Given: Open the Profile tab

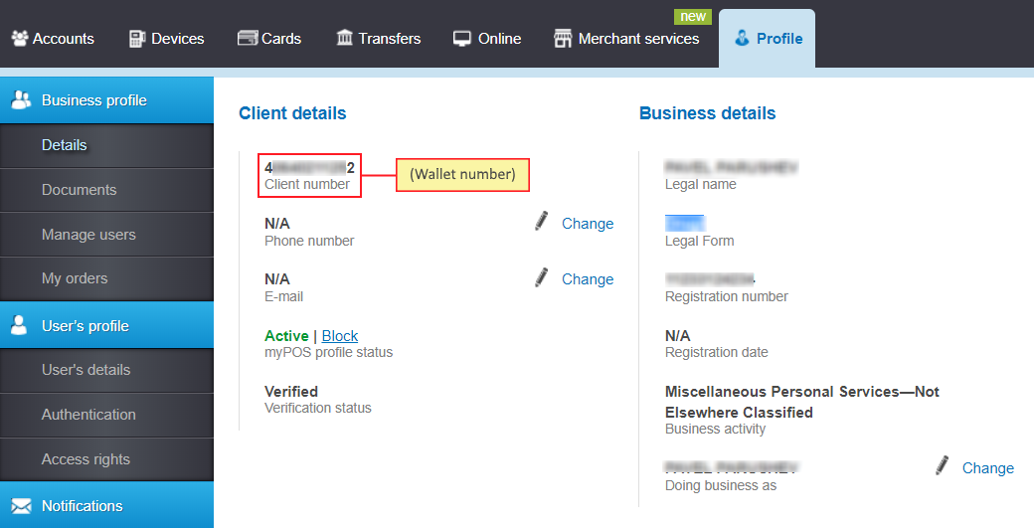Looking at the screenshot, I should click(x=767, y=38).
